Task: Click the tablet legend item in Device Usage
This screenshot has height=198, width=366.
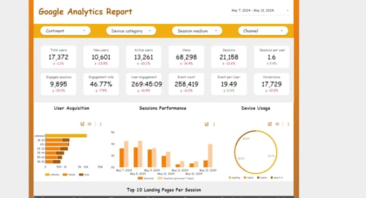Action: 249,178
